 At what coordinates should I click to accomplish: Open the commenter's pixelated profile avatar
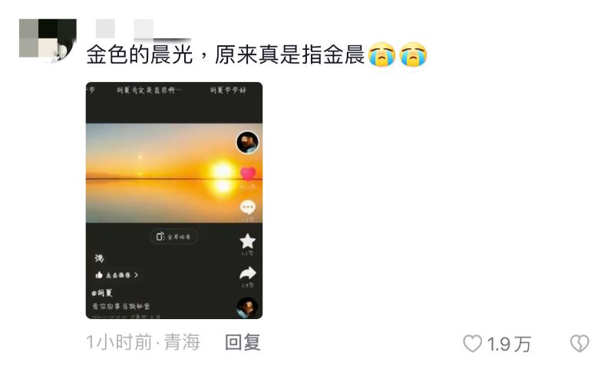click(48, 41)
